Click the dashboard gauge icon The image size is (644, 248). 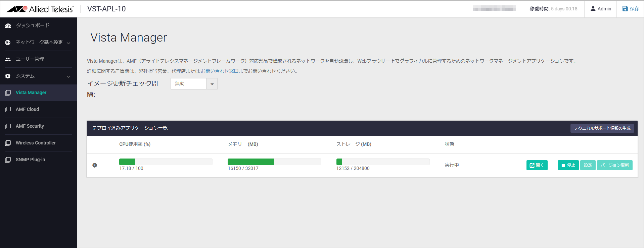[8, 25]
